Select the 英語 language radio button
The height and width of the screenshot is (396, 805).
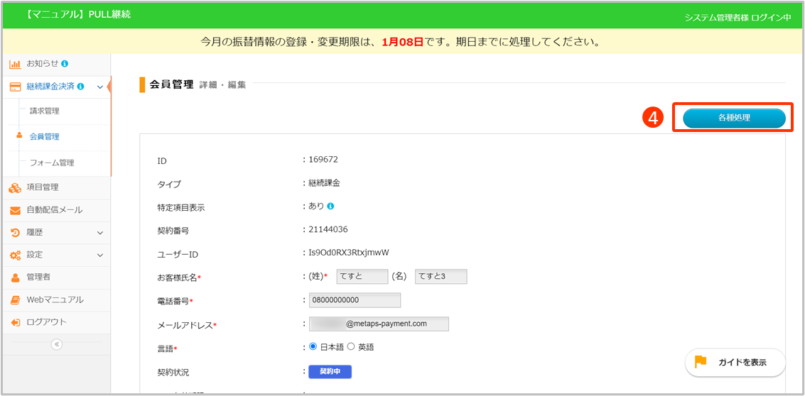click(350, 347)
